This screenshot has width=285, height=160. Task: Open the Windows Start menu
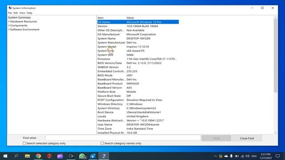pos(5,156)
